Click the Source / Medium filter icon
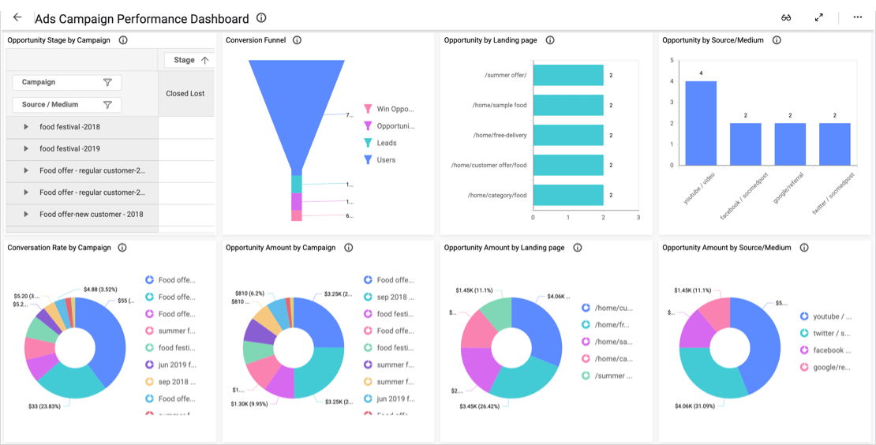Viewport: 876px width, 445px height. (x=108, y=104)
